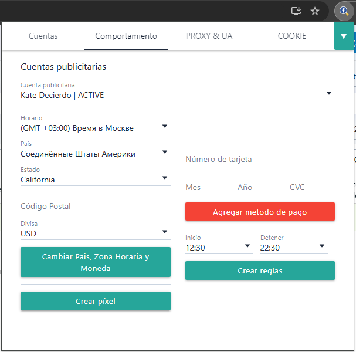Click Agregar metodo de pago button
Screen dimensions: 356x352
point(260,212)
